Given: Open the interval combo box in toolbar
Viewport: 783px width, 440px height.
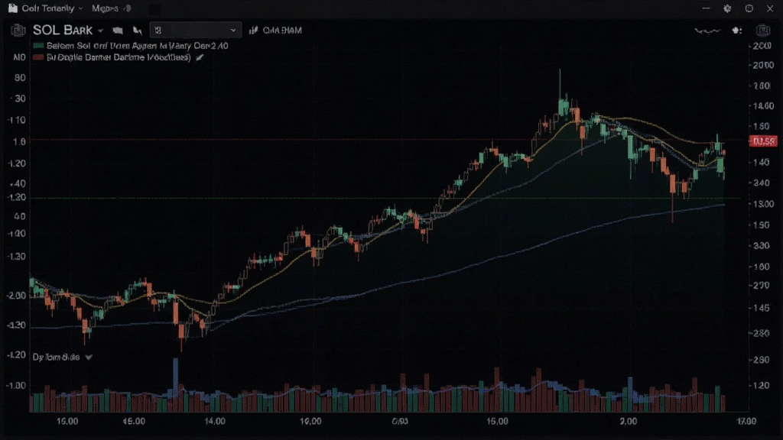Looking at the screenshot, I should (x=195, y=31).
